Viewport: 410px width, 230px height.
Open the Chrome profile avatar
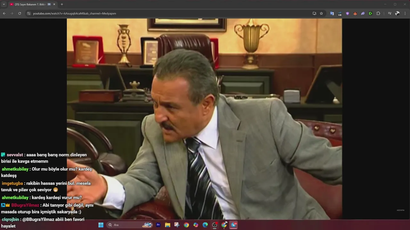(398, 13)
